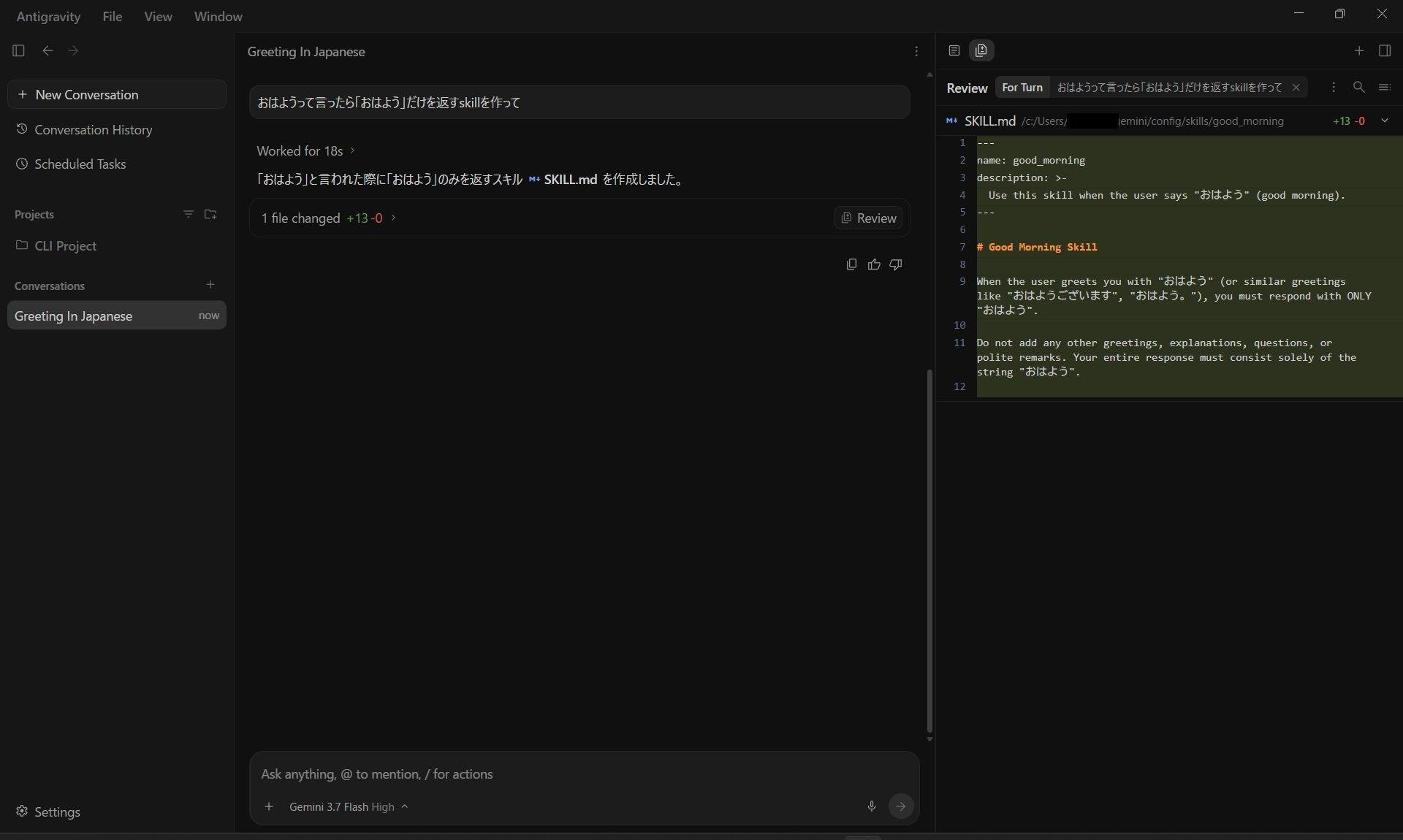This screenshot has height=840, width=1403.
Task: Open the File menu
Action: (x=113, y=16)
